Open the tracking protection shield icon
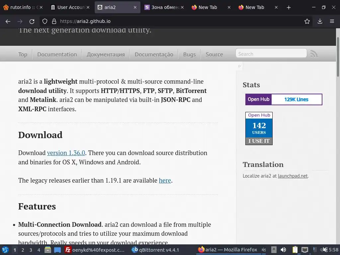Image resolution: width=340 pixels, height=255 pixels. pyautogui.click(x=45, y=21)
